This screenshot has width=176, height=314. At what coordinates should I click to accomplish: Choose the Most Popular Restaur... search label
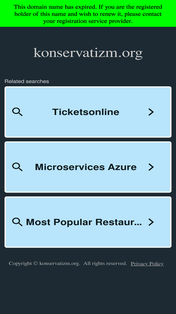pos(84,222)
